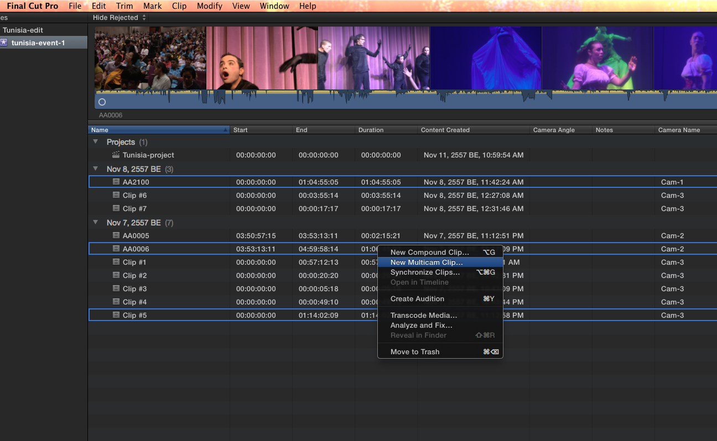Open the Mark menu

[152, 6]
